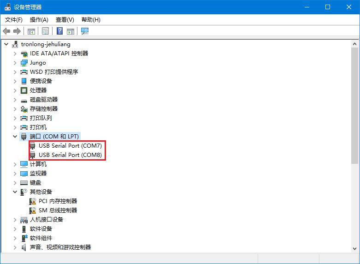
Task: Click the 键盘 keyboard icon
Action: point(24,183)
